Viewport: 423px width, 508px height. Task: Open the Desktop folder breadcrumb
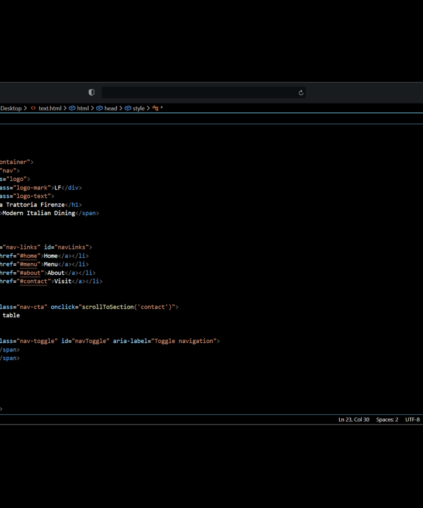[x=11, y=109]
